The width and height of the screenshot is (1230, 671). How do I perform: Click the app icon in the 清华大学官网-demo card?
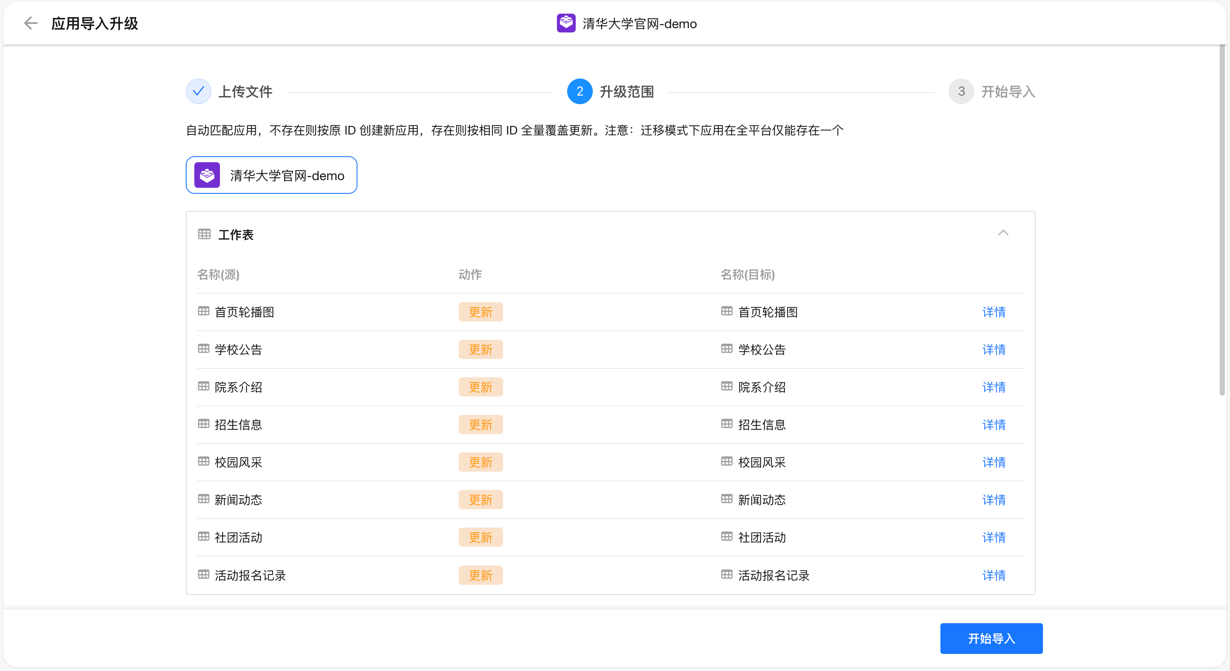coord(207,175)
